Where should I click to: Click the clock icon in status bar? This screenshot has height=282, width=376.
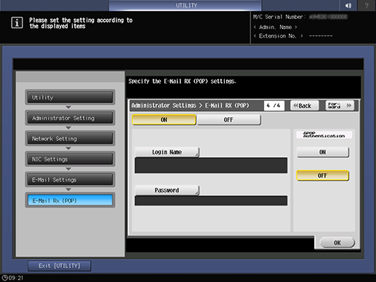[4, 278]
